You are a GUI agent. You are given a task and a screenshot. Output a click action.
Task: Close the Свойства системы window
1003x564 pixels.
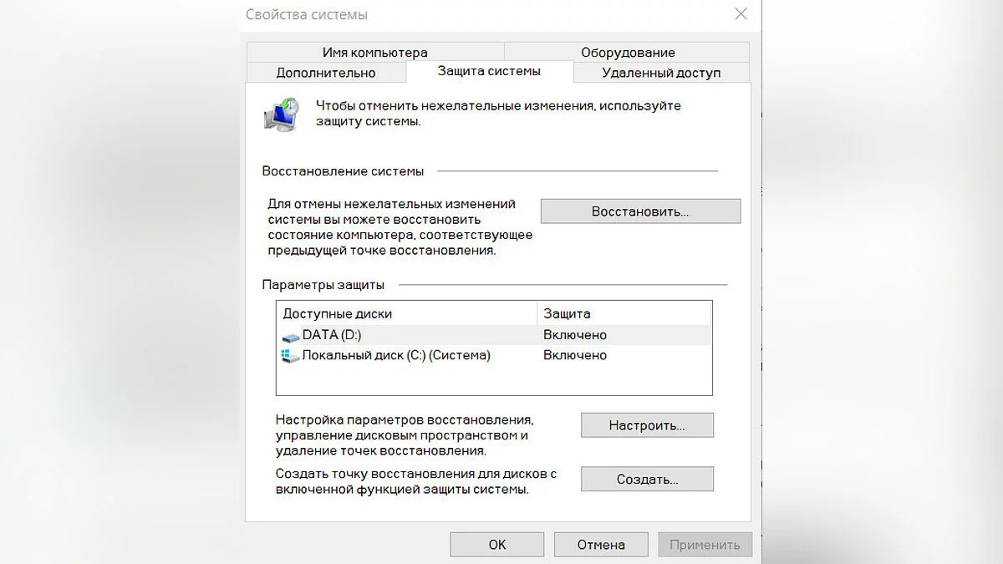pos(741,14)
